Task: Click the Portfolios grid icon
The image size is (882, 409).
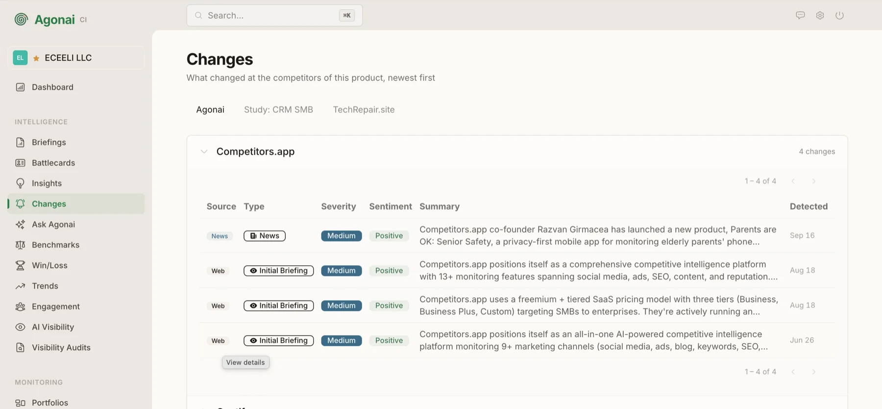Action: pyautogui.click(x=20, y=403)
